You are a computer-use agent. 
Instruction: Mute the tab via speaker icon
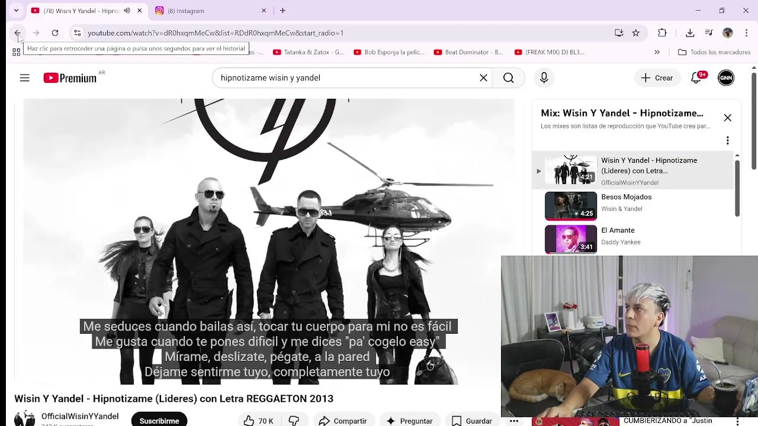coord(127,11)
